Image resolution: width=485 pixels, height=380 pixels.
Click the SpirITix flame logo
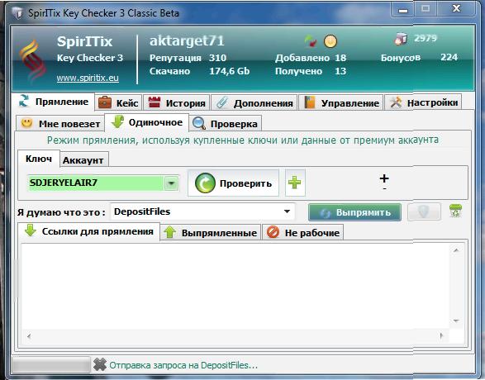coord(33,60)
